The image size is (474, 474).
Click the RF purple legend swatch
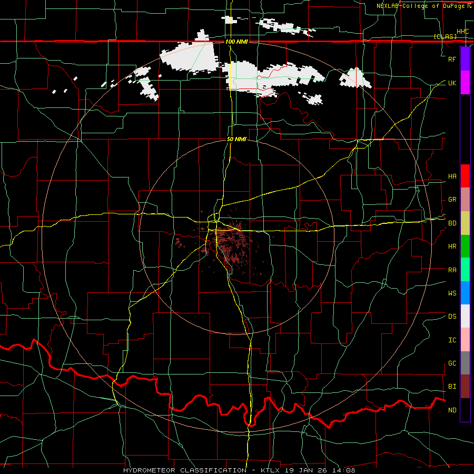pyautogui.click(x=465, y=59)
